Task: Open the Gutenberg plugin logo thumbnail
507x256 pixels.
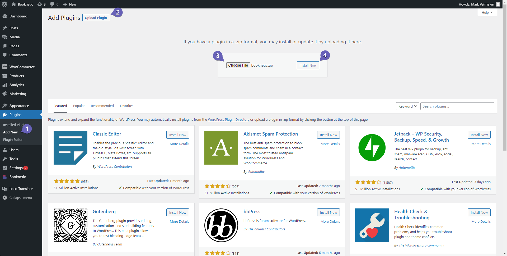Action: point(71,225)
